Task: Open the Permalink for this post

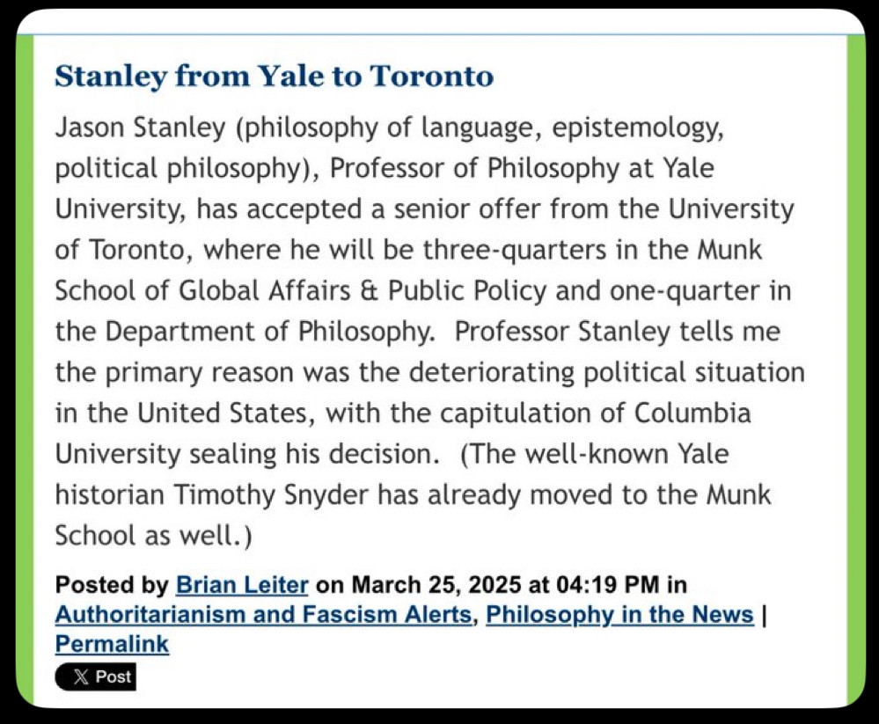Action: 112,645
